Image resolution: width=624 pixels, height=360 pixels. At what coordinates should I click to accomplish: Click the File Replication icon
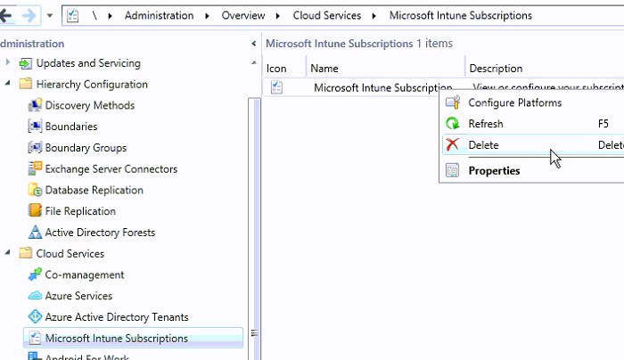coord(35,210)
